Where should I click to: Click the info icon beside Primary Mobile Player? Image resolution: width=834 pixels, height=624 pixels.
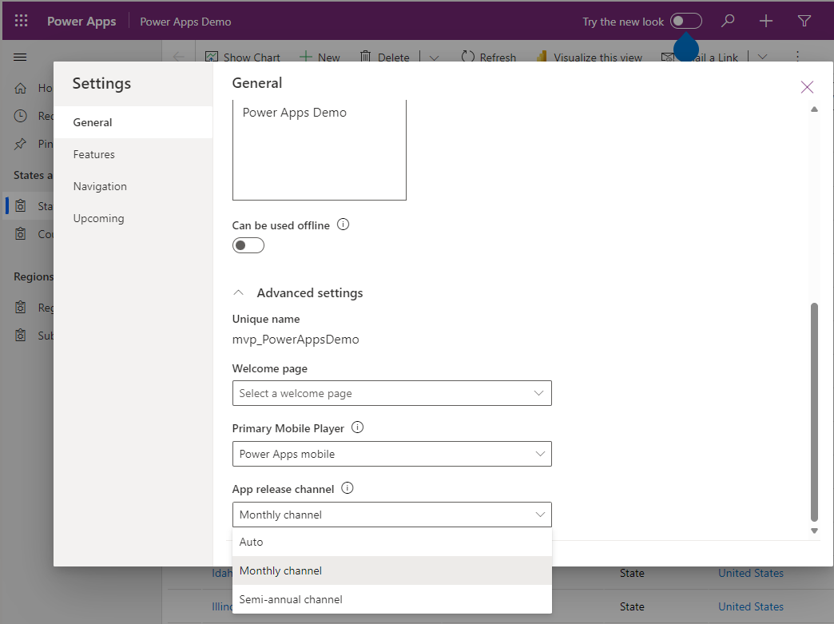[357, 427]
